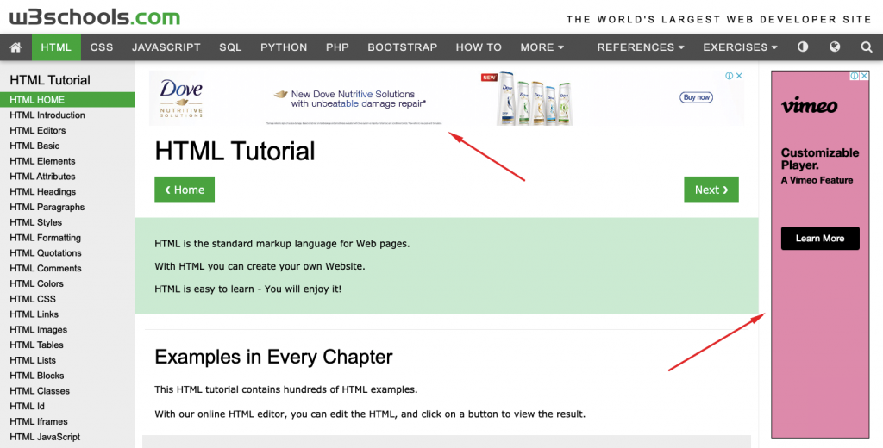Close the Vimeo sidebar ad
883x448 pixels.
(x=864, y=76)
